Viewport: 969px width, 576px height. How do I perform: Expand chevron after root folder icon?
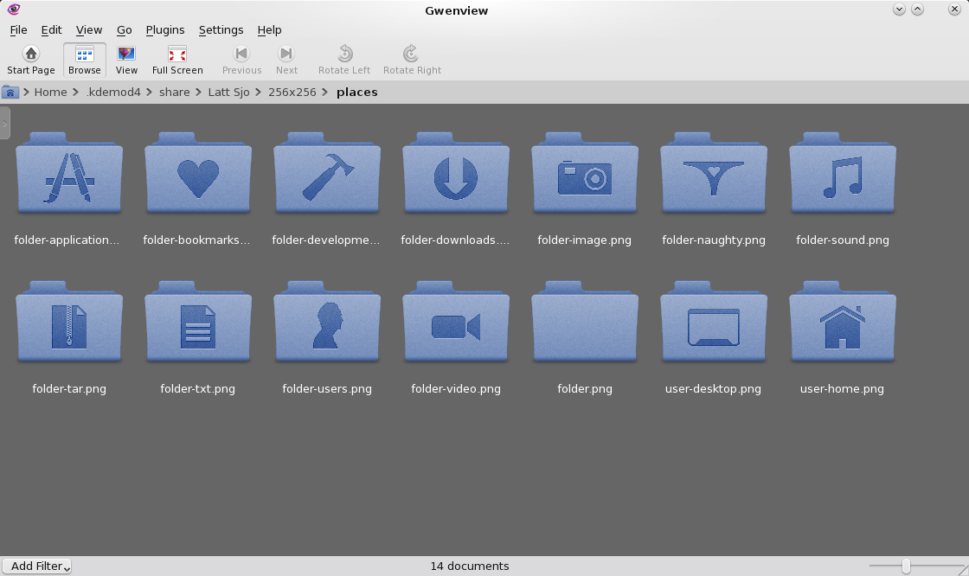tap(26, 92)
